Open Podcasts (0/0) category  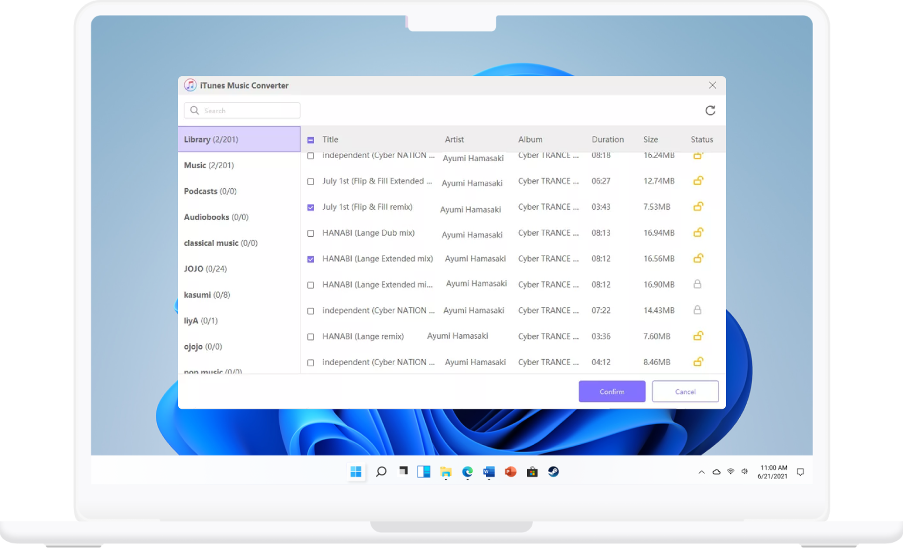(239, 191)
